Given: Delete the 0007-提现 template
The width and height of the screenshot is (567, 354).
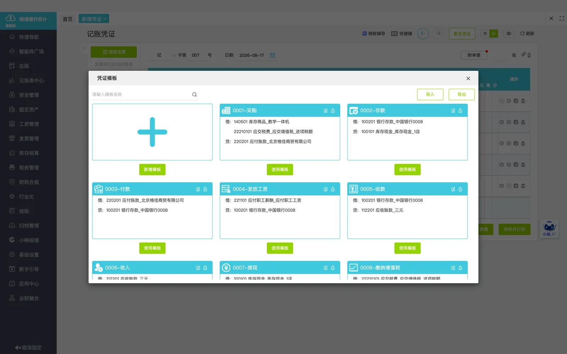Looking at the screenshot, I should point(333,268).
